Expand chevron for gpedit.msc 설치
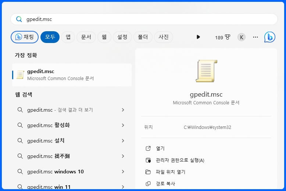 (123, 141)
